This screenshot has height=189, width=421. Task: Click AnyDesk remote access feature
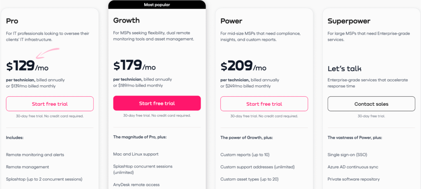coord(136,185)
